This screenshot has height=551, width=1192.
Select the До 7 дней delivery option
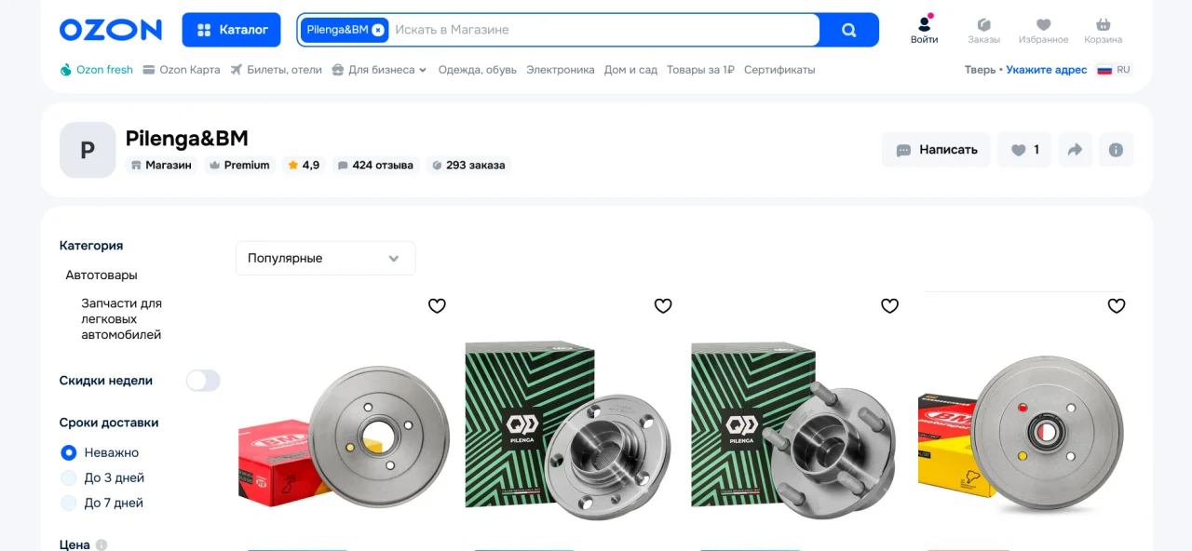pos(69,504)
